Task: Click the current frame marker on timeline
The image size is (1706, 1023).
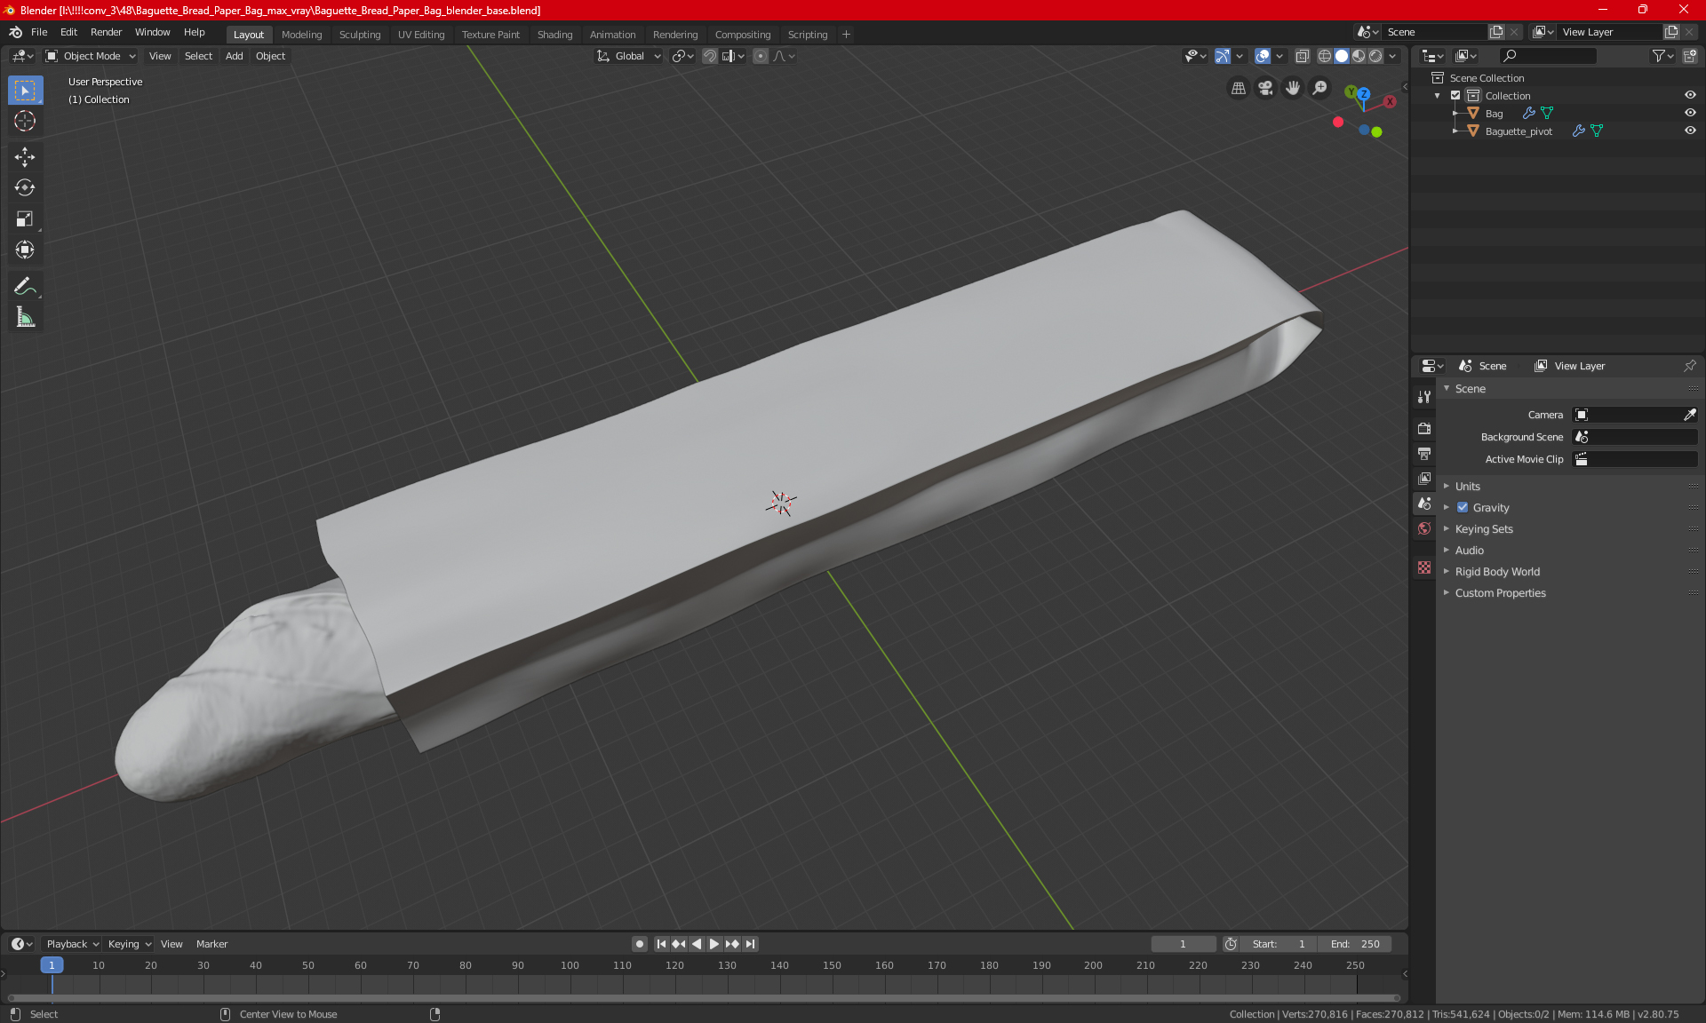Action: click(52, 965)
